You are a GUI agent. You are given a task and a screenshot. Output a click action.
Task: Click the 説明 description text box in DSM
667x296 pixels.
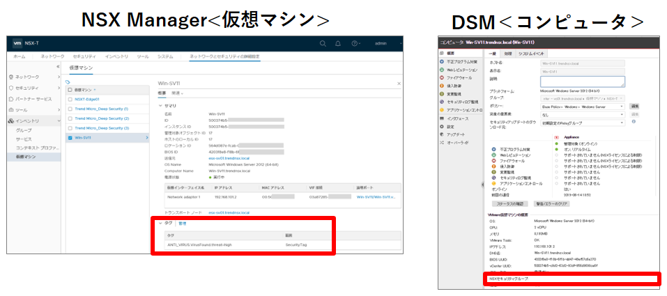click(583, 81)
